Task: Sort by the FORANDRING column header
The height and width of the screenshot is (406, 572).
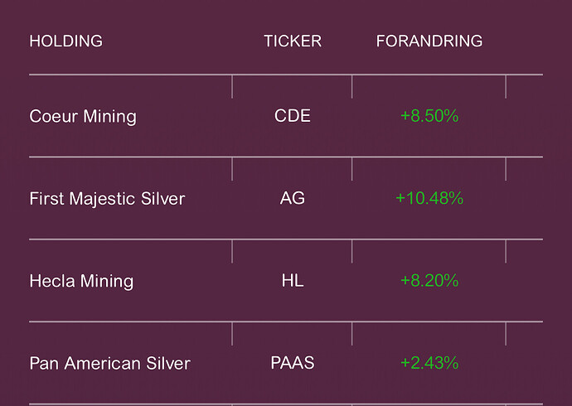Action: (429, 41)
